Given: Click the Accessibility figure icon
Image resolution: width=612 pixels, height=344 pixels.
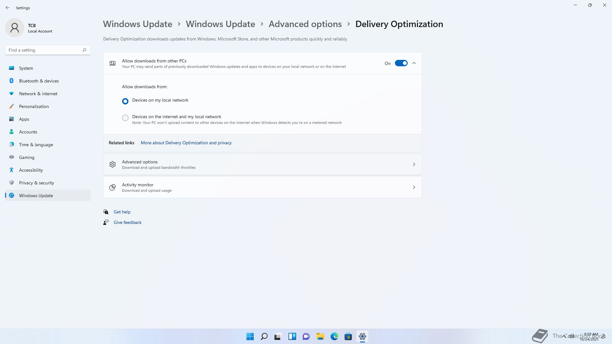Looking at the screenshot, I should [11, 170].
